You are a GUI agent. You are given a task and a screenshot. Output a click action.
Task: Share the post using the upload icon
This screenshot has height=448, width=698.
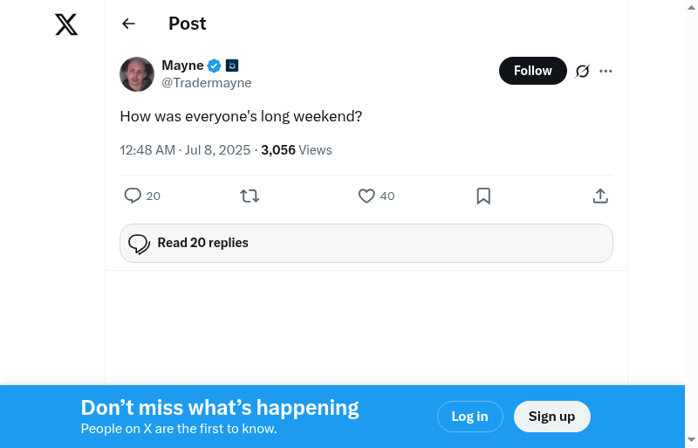click(600, 196)
